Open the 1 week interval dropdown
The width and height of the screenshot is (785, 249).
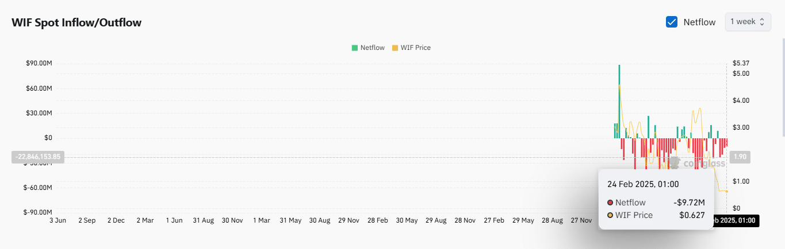tap(747, 22)
